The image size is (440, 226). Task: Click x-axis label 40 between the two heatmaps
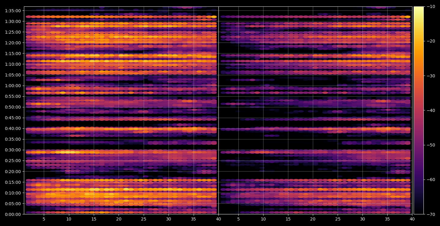coord(218,219)
